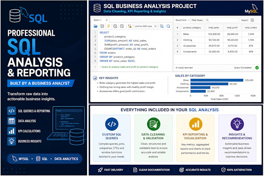
Task: Click the Export icon in result grid
Action: [x=252, y=20]
